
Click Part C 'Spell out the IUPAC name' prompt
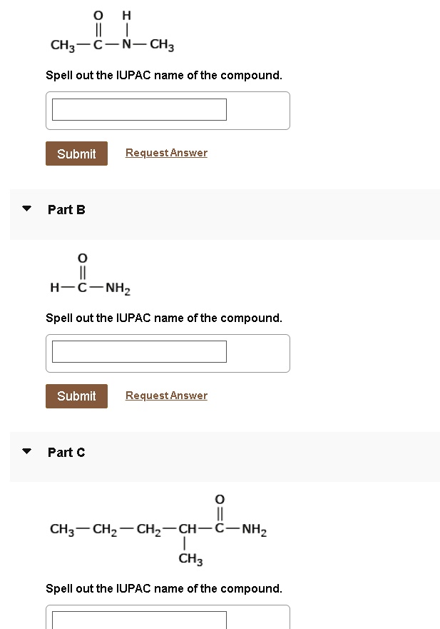(164, 588)
